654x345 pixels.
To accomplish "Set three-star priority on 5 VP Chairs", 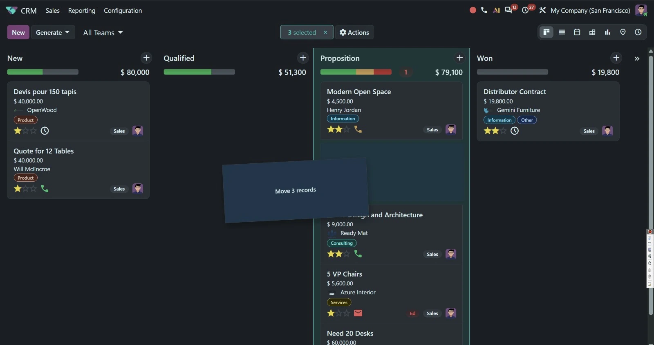I will pyautogui.click(x=347, y=313).
